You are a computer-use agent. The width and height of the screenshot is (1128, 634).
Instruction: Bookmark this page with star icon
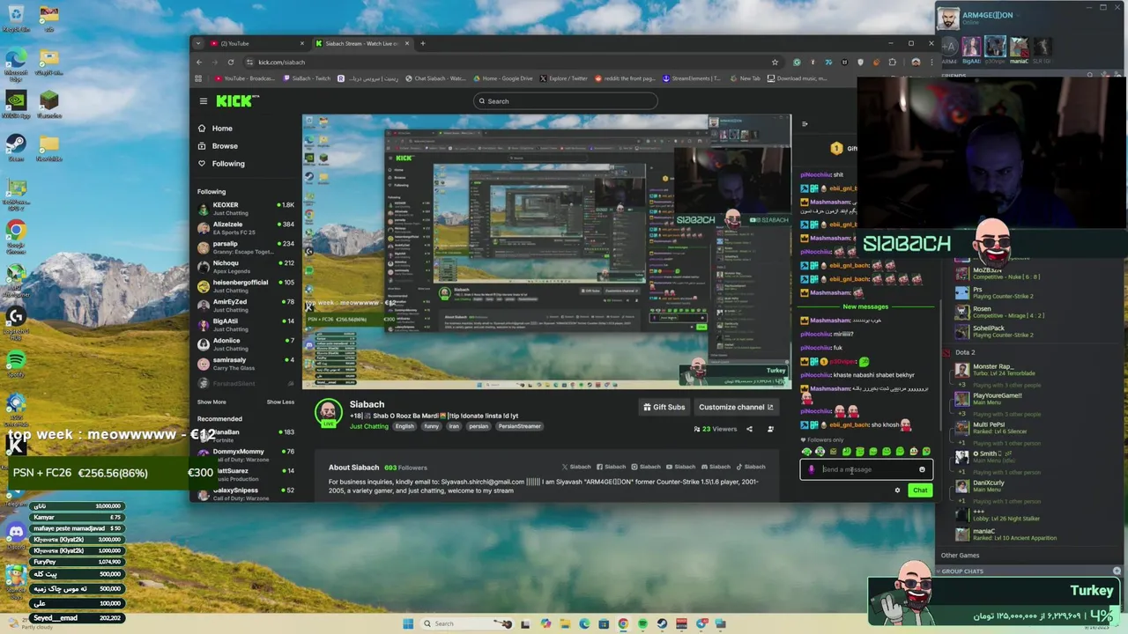pos(775,63)
